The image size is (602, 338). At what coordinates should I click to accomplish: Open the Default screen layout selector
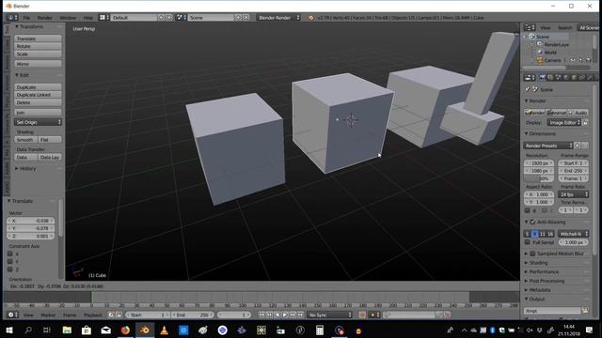click(134, 18)
